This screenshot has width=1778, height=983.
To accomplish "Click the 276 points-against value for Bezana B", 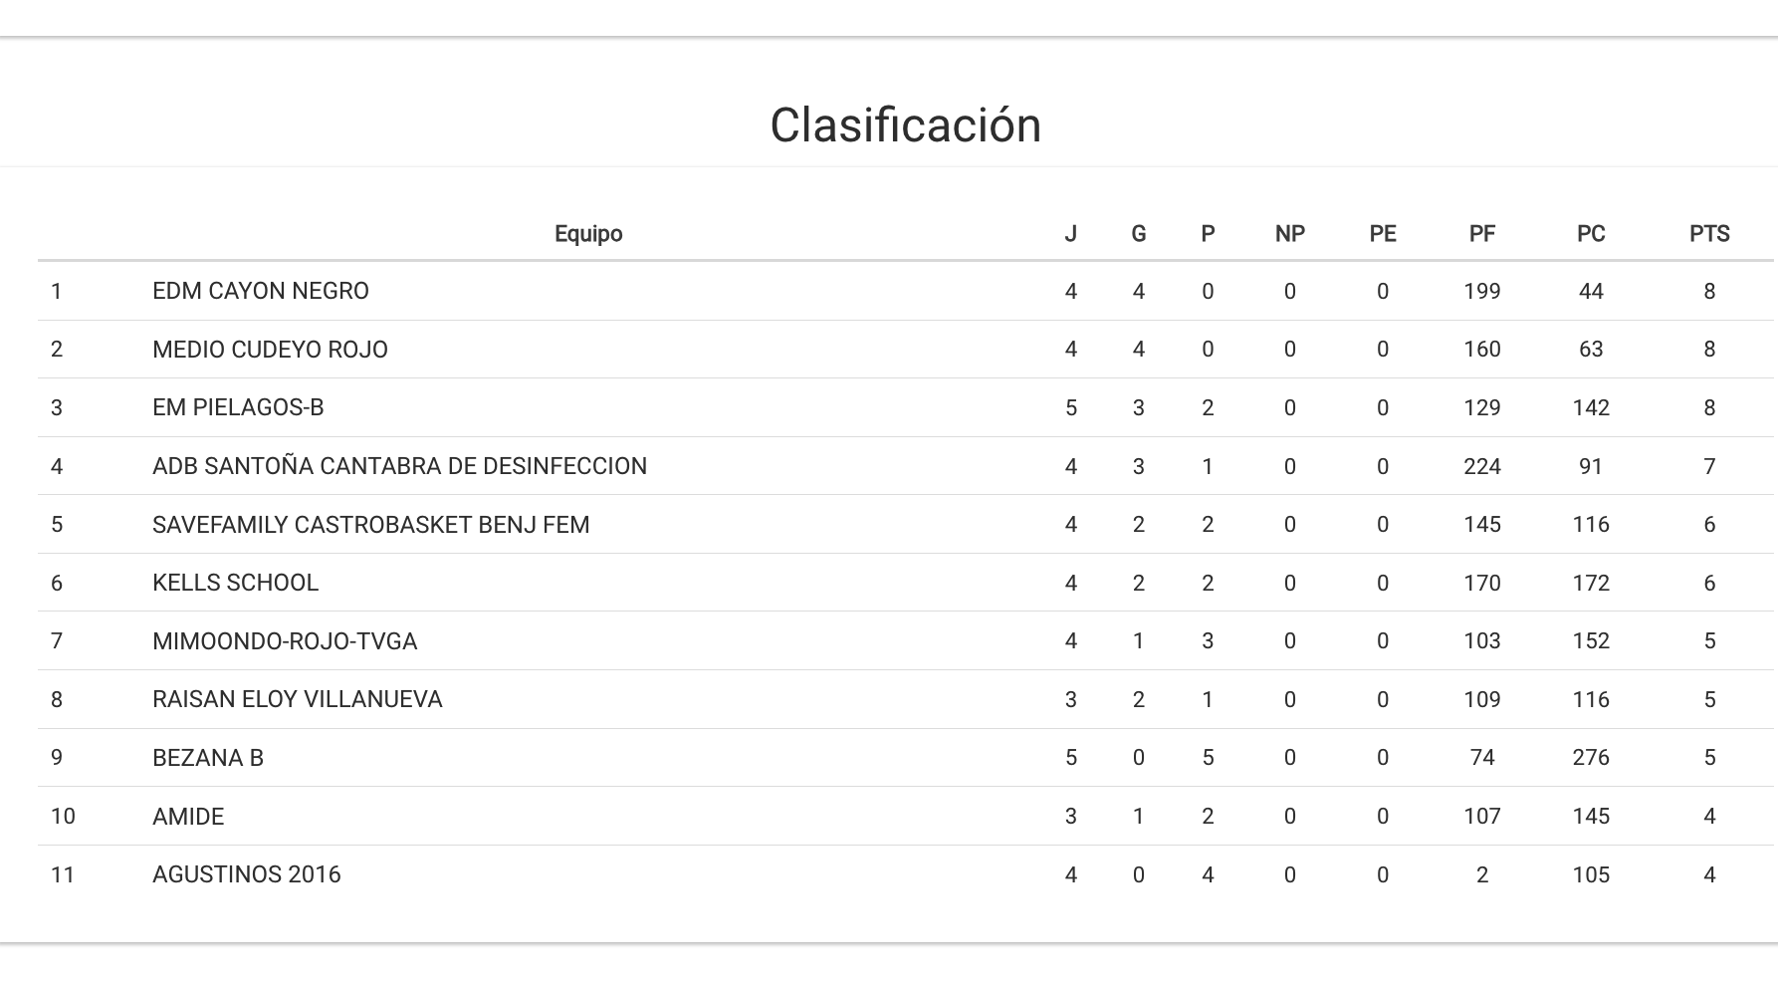I will click(x=1591, y=758).
